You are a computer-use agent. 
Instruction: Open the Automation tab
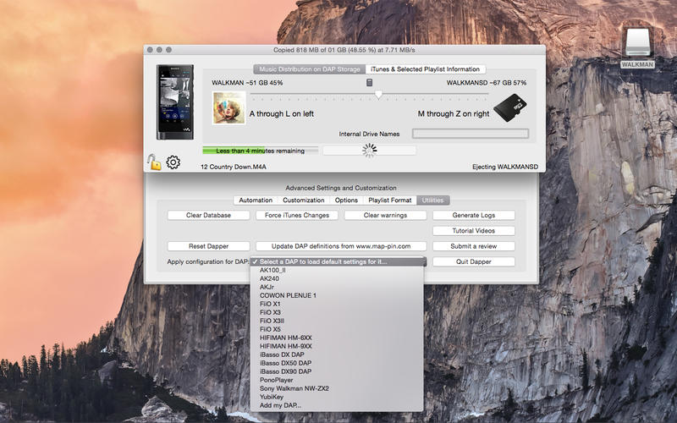point(256,201)
